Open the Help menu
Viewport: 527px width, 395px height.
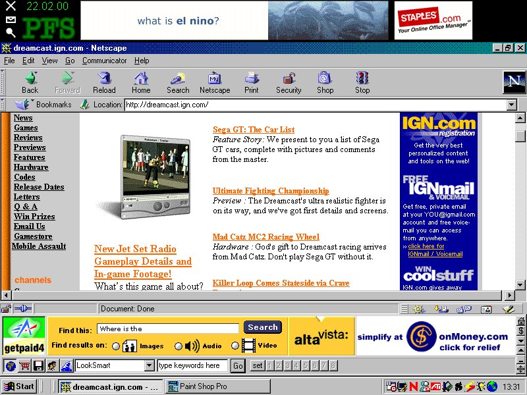click(x=142, y=61)
